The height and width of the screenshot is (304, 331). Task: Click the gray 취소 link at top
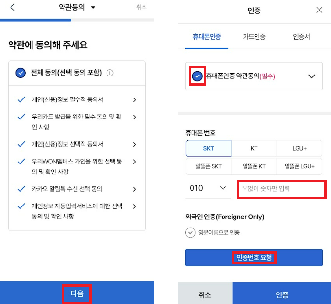[141, 7]
